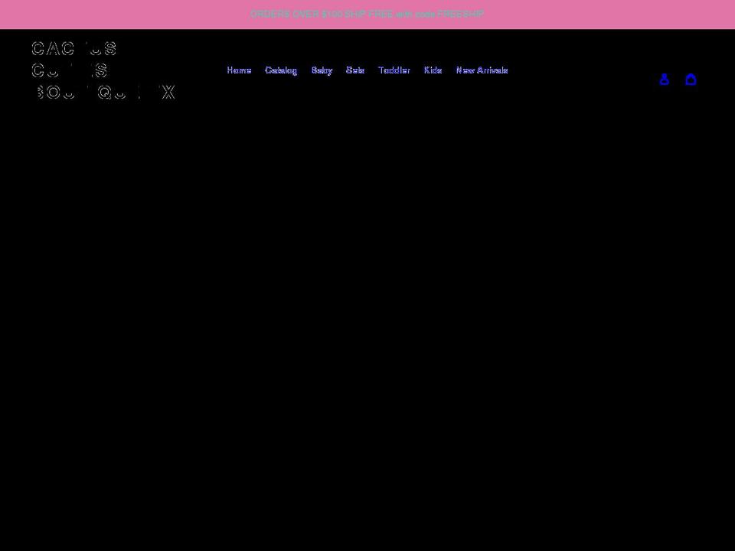The height and width of the screenshot is (551, 735).
Task: Expand the Baby navigation category
Action: pos(322,70)
